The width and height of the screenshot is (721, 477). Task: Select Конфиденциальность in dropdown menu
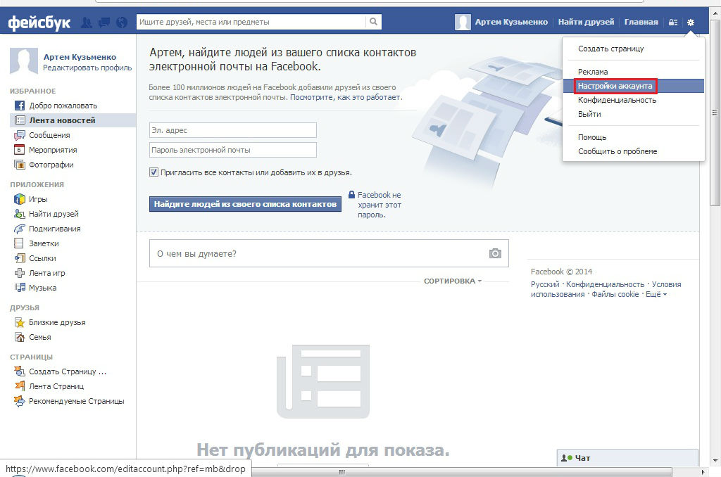tap(634, 100)
